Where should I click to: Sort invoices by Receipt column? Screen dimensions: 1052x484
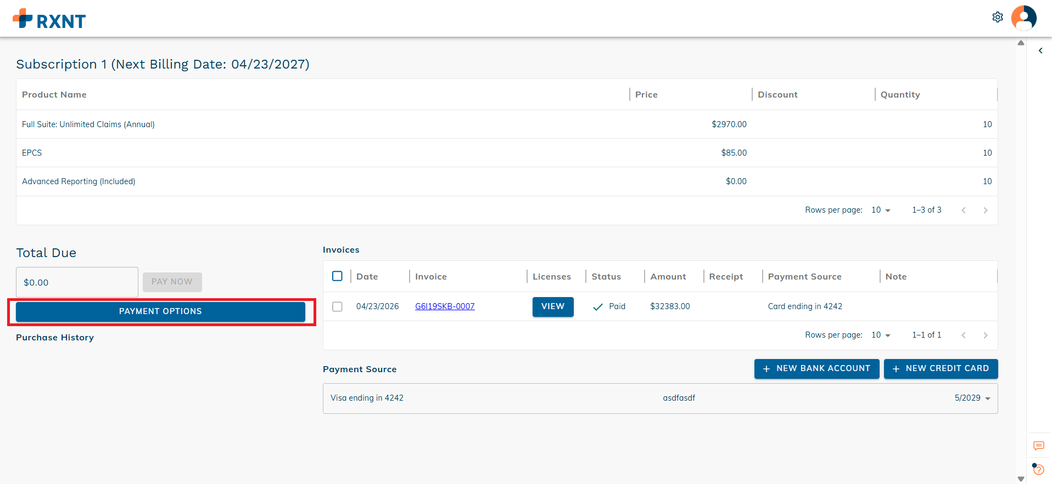tap(726, 277)
